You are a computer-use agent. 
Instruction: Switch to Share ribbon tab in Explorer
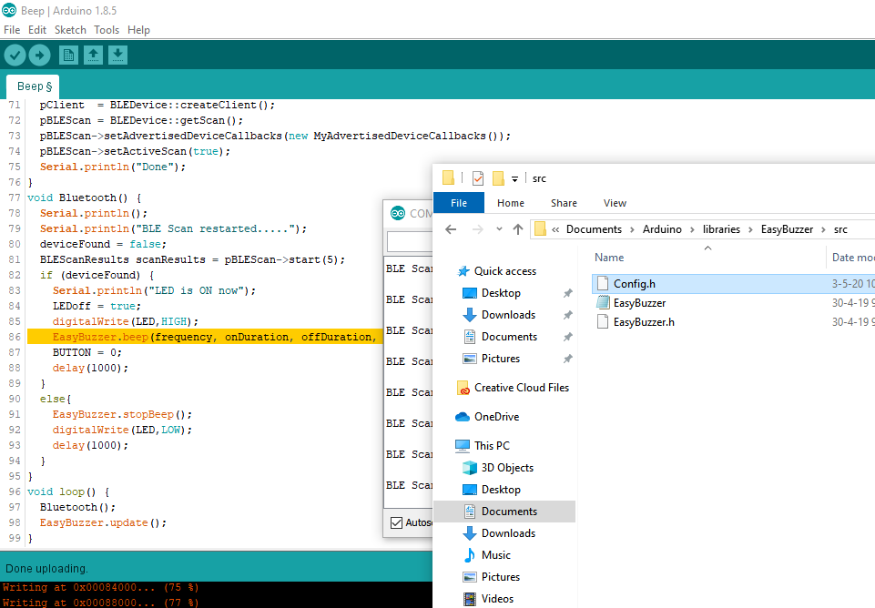coord(564,203)
